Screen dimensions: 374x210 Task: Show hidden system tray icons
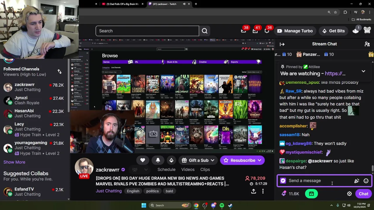coord(331,205)
